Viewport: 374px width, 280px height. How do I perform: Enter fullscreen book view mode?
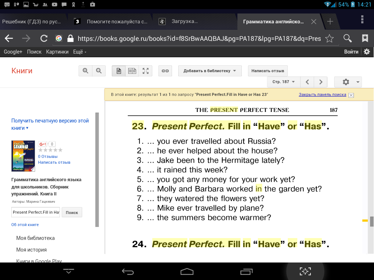point(145,71)
